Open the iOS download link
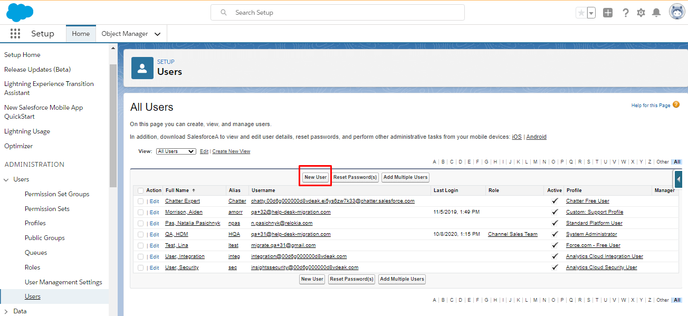 (517, 137)
